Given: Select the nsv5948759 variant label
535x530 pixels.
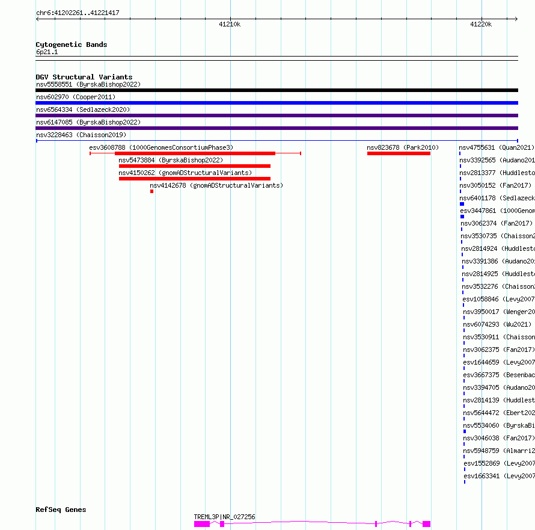Looking at the screenshot, I should coord(499,451).
